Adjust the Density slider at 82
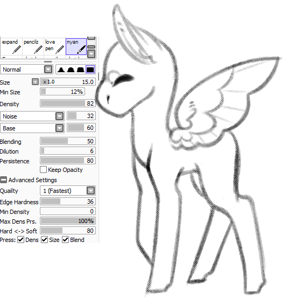This screenshot has height=298, width=286. (68, 103)
